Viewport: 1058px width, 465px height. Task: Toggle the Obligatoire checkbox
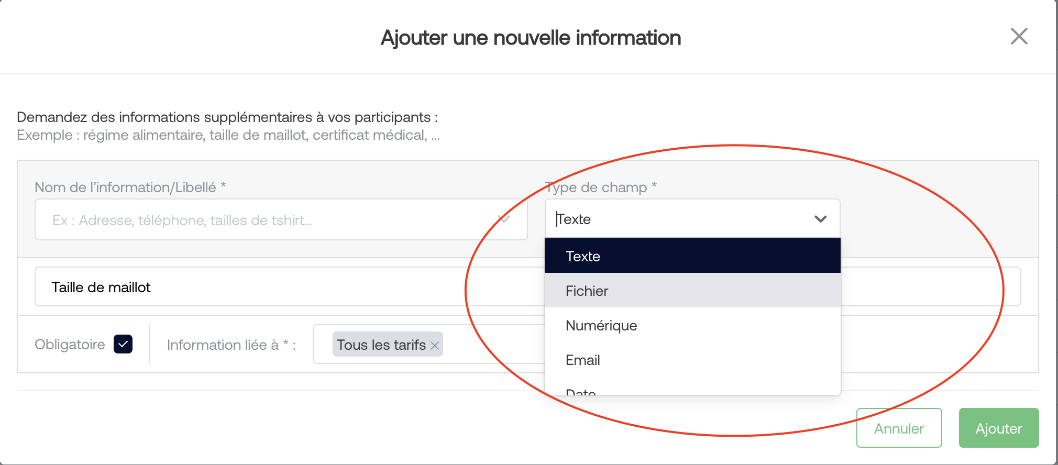click(x=123, y=344)
